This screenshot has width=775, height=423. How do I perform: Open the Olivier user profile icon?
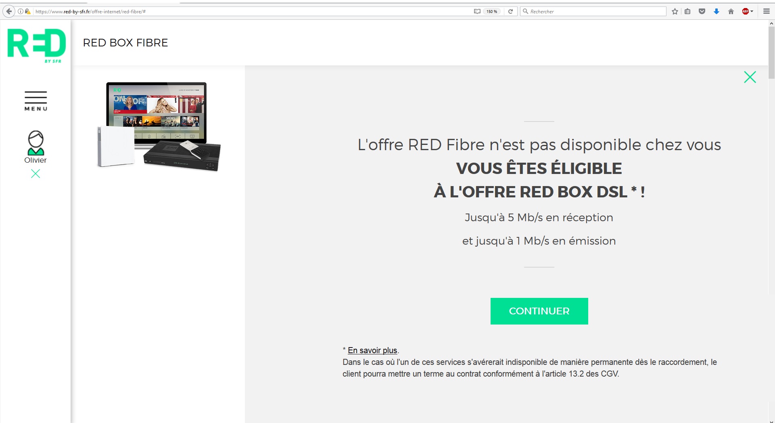tap(36, 143)
